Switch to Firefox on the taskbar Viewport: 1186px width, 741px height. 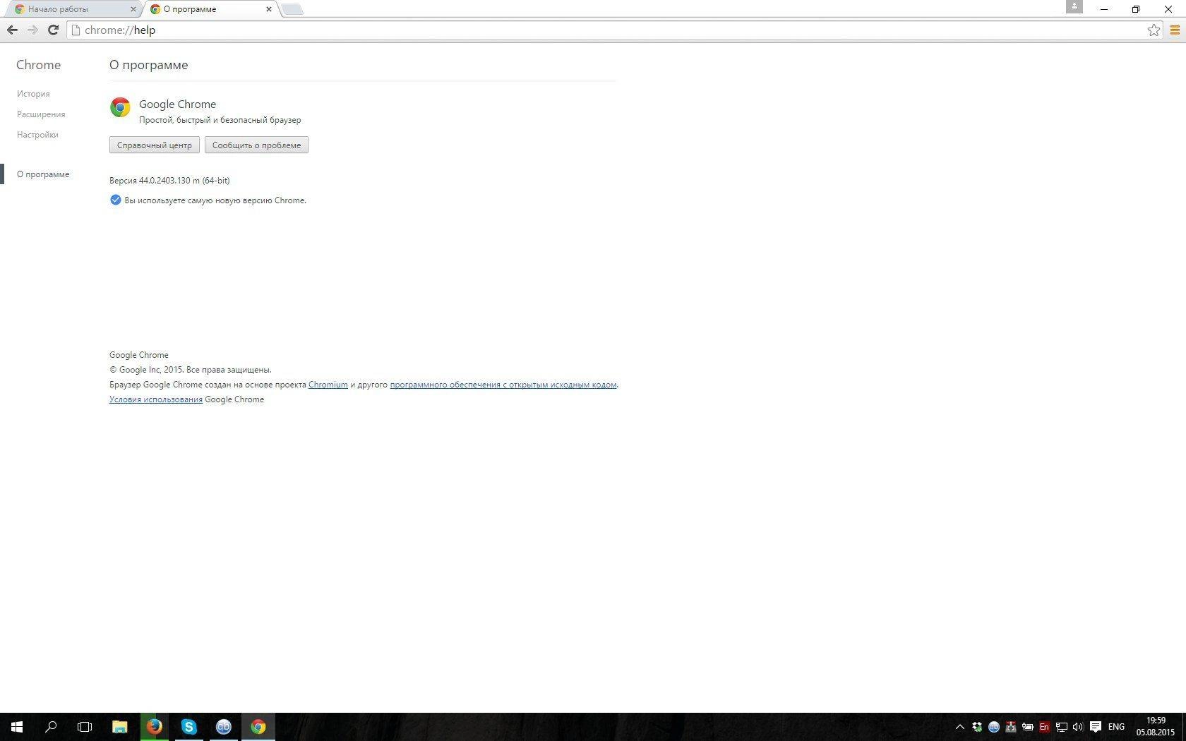tap(155, 727)
